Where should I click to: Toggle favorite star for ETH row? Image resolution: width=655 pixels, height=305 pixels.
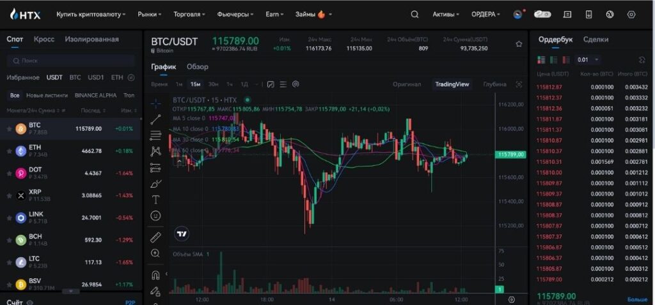click(x=9, y=151)
